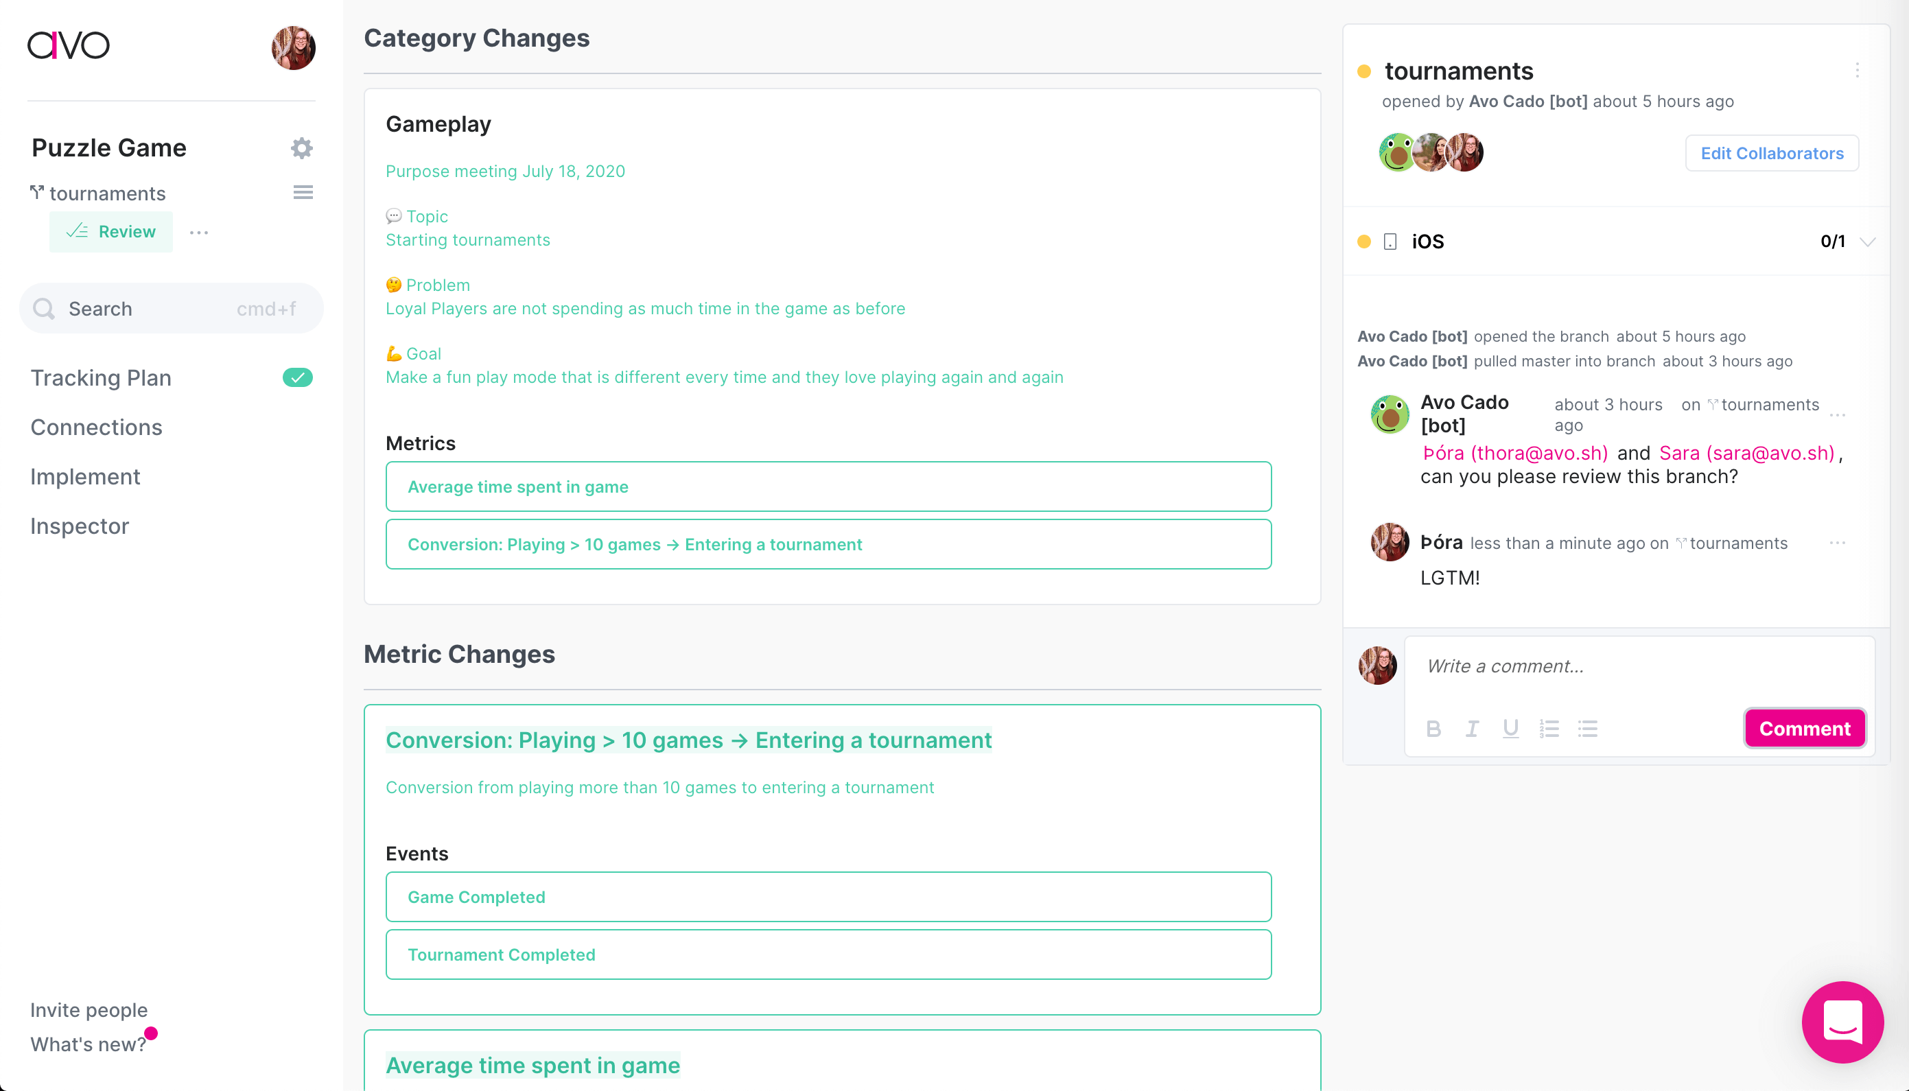
Task: Insert a numbered list in comment
Action: click(x=1549, y=728)
